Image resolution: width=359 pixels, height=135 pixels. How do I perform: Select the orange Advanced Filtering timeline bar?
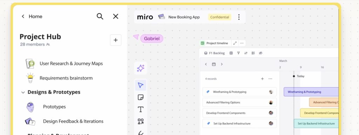pyautogui.click(x=324, y=103)
